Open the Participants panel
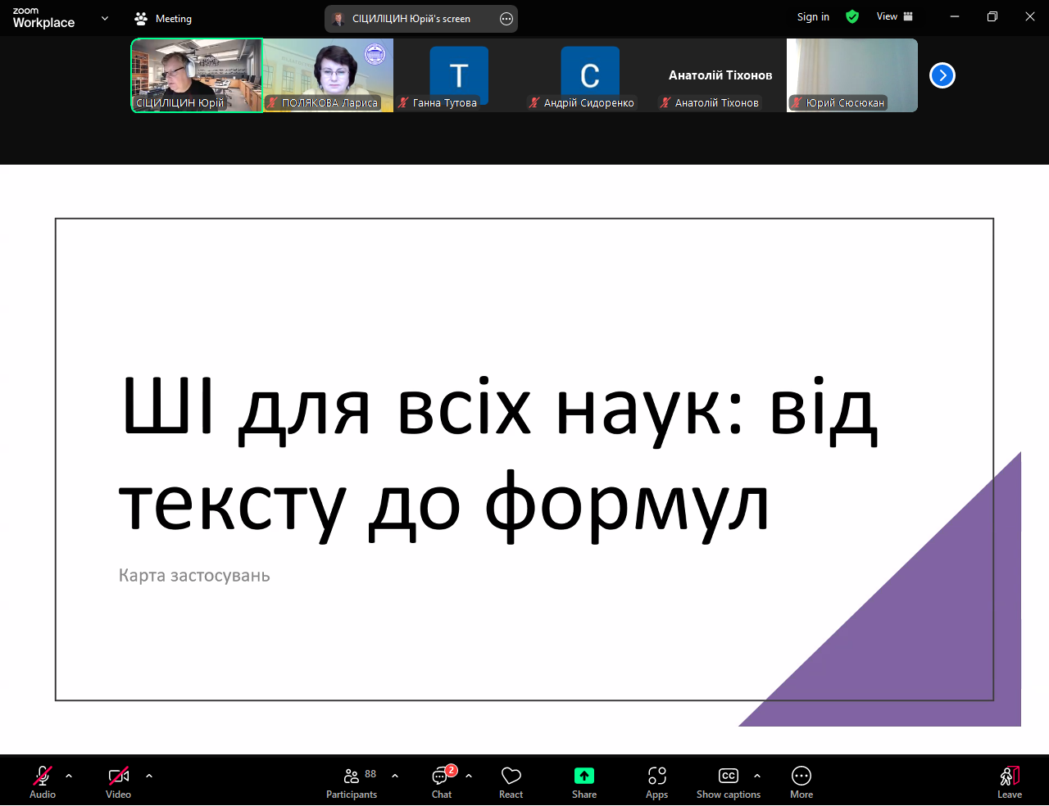This screenshot has height=806, width=1049. (352, 782)
